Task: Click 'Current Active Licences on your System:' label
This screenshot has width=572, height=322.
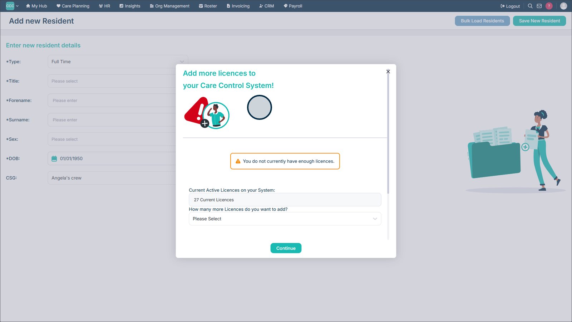Action: [232, 190]
